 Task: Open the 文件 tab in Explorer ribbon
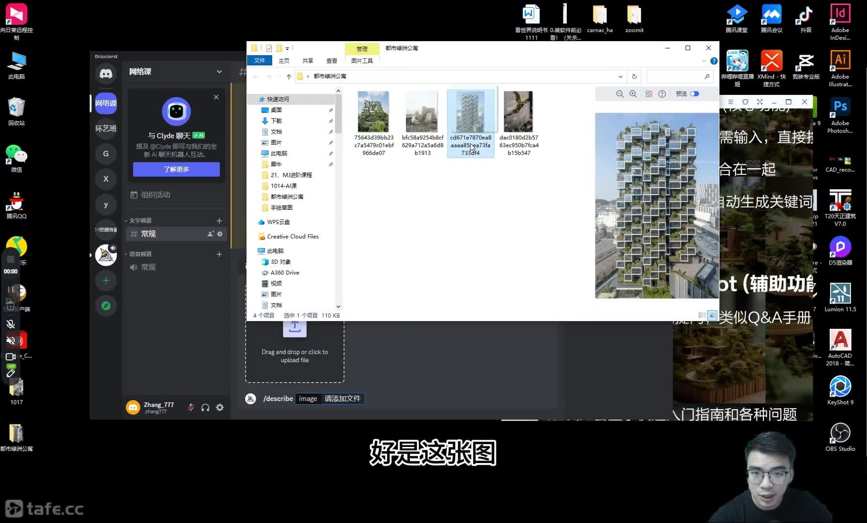pyautogui.click(x=260, y=61)
